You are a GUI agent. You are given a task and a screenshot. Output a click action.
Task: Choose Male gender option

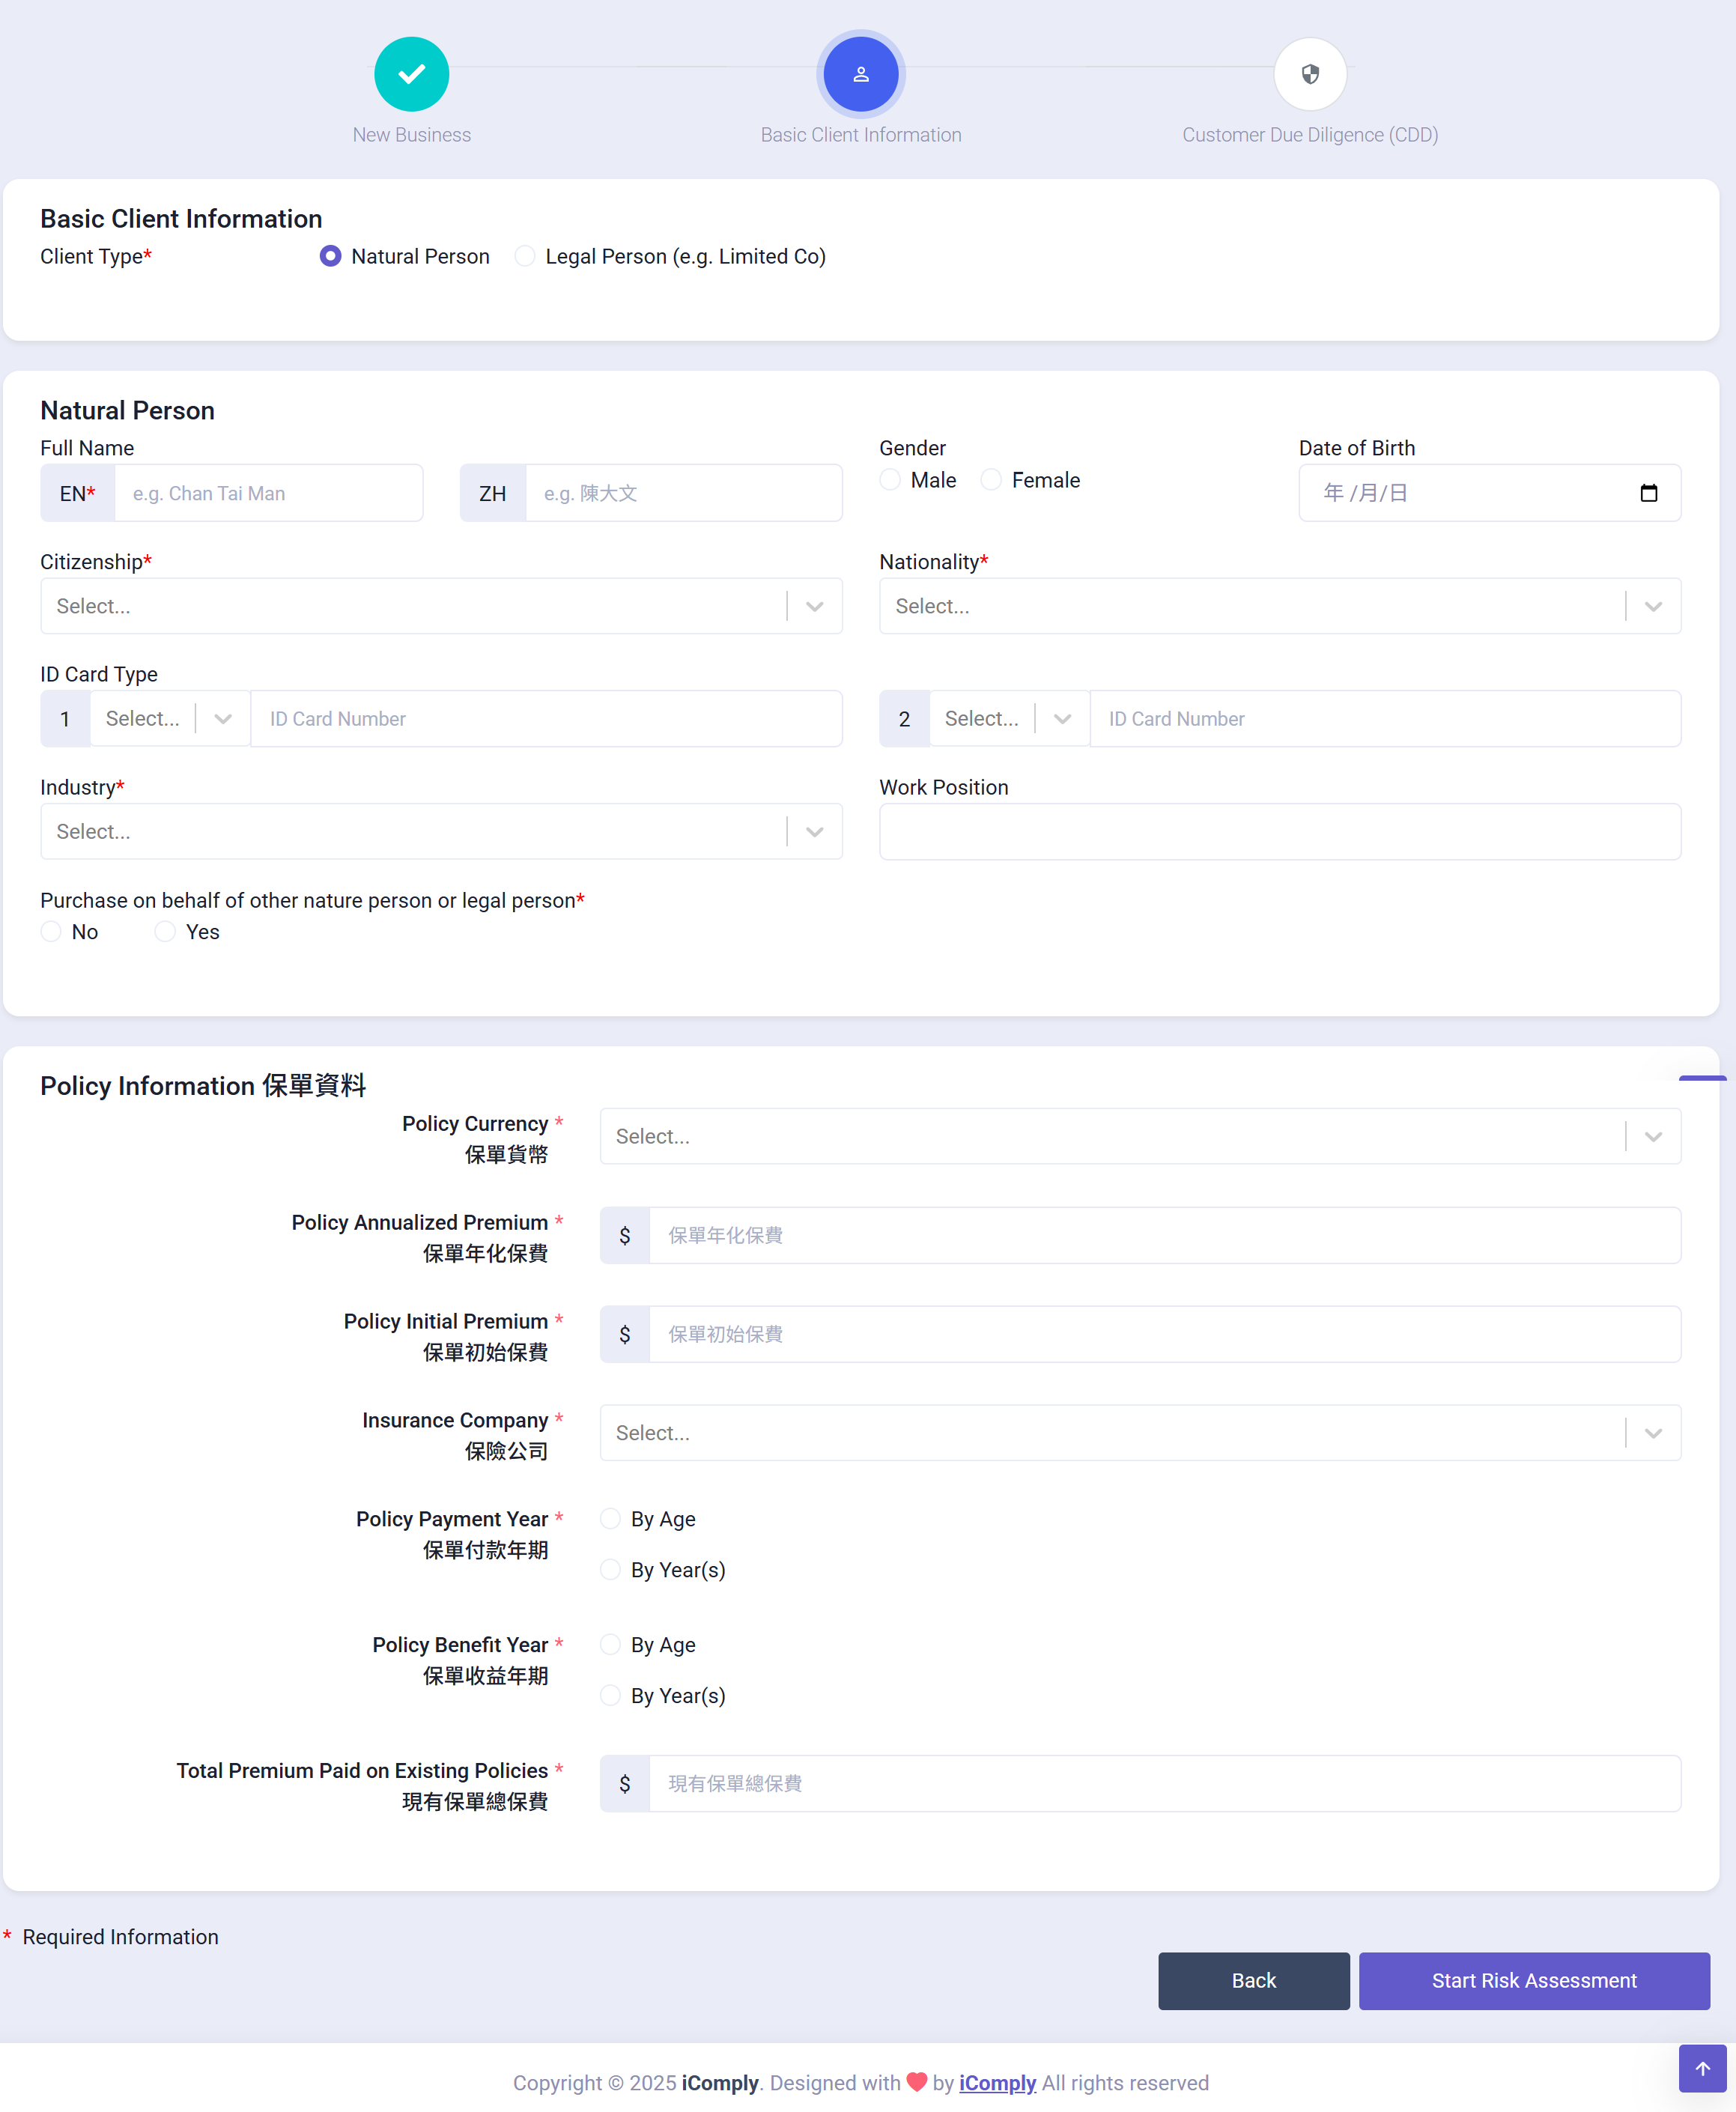pyautogui.click(x=890, y=480)
